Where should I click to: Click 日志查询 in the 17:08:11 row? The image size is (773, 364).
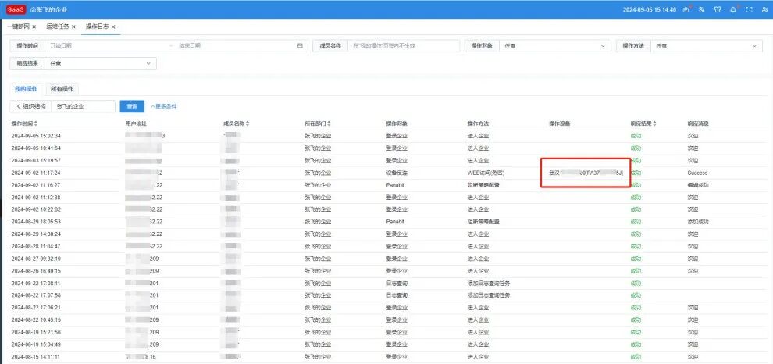click(397, 283)
